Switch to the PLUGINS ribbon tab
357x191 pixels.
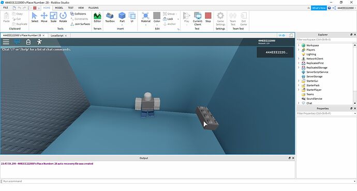[x=94, y=8]
